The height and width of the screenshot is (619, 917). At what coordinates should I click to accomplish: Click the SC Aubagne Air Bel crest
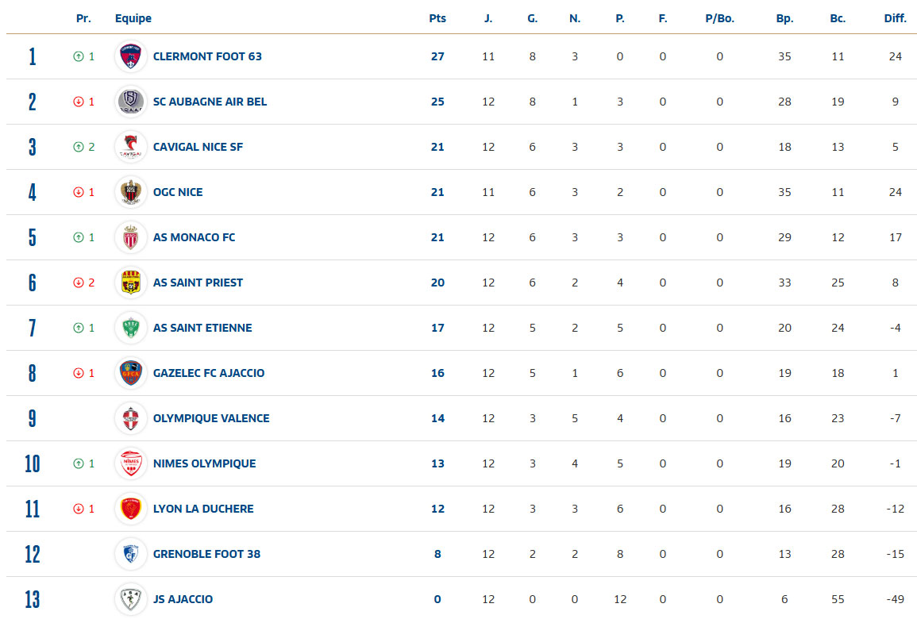coord(130,102)
